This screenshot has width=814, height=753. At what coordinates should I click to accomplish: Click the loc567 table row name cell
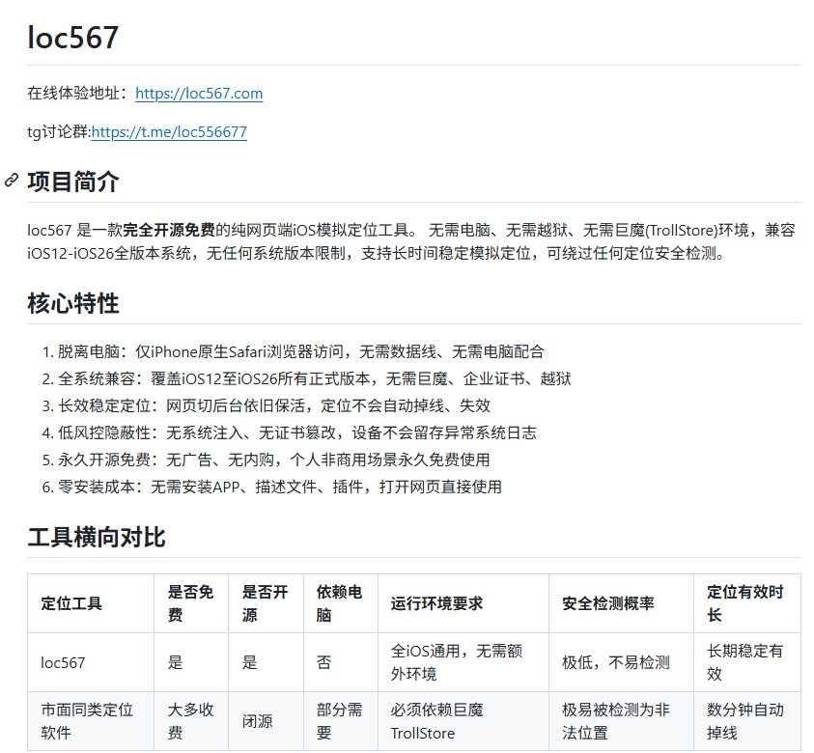91,662
